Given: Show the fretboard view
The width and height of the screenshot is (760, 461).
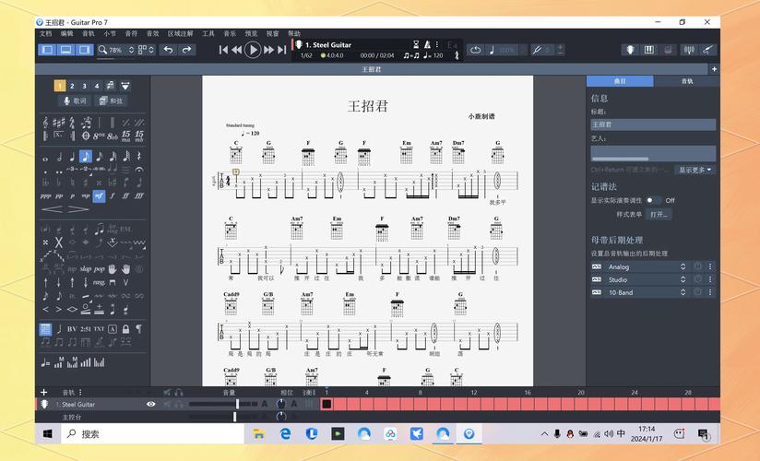Looking at the screenshot, I should point(630,50).
